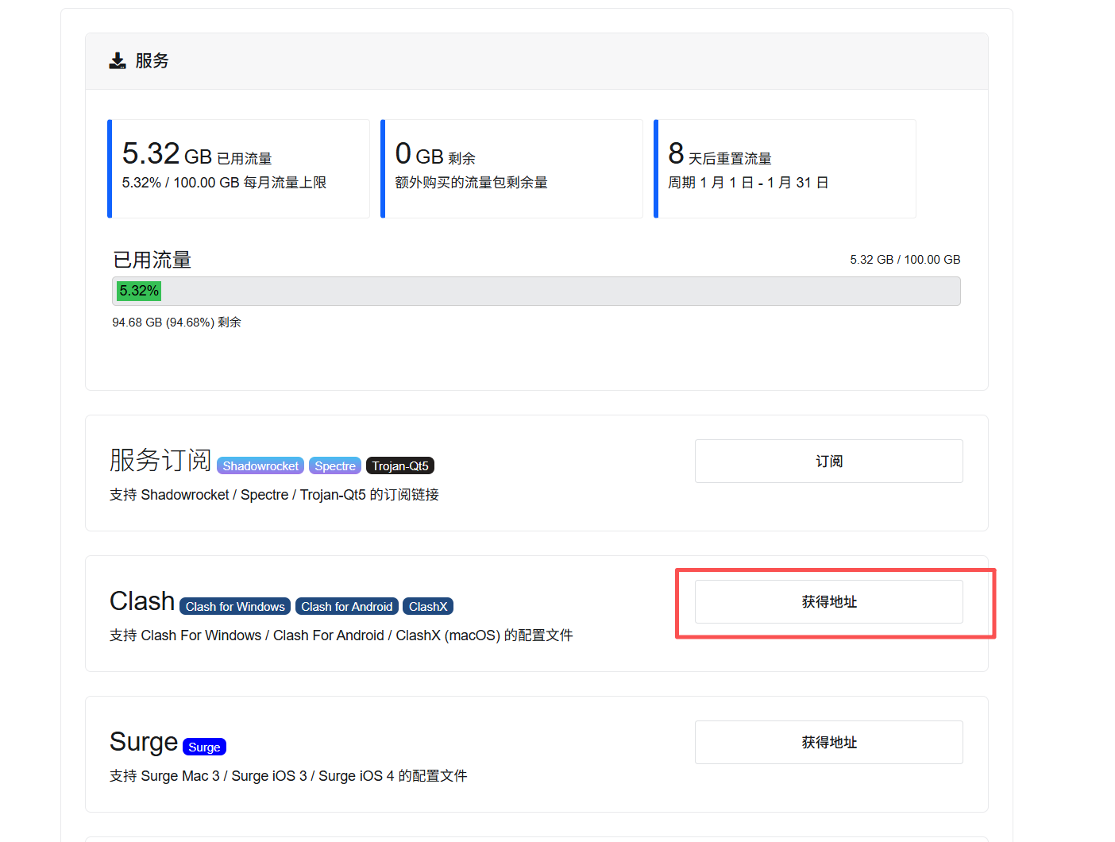Click the Surge badge
The image size is (1115, 842).
(203, 747)
